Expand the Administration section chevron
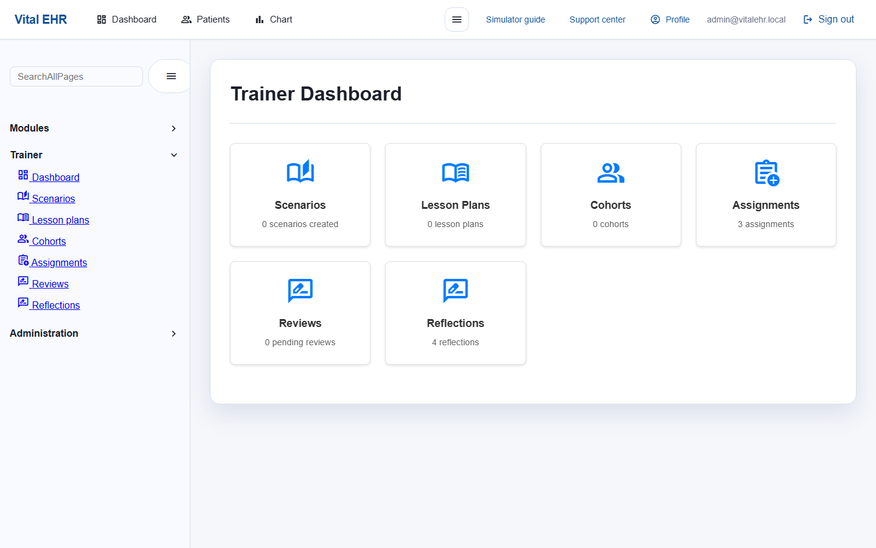This screenshot has height=548, width=876. 174,334
